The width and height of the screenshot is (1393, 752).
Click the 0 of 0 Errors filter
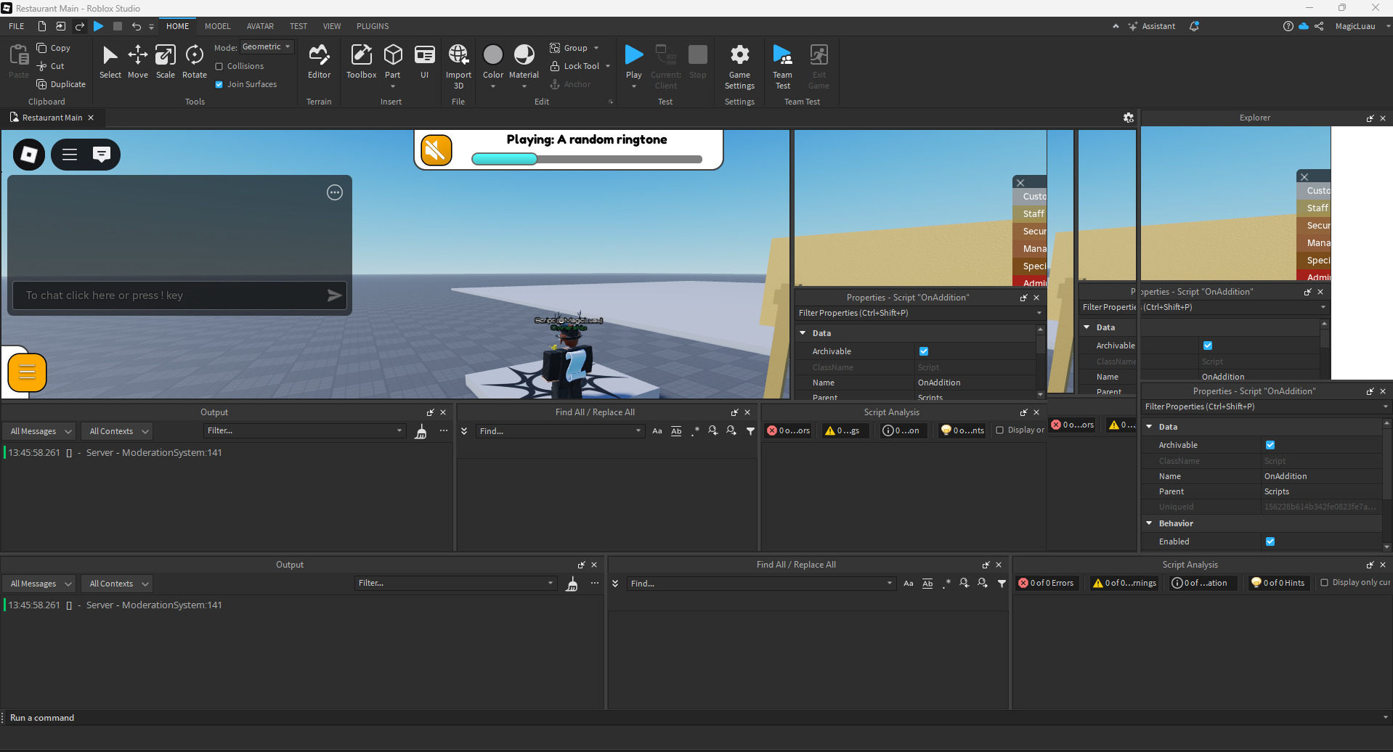coord(1046,583)
